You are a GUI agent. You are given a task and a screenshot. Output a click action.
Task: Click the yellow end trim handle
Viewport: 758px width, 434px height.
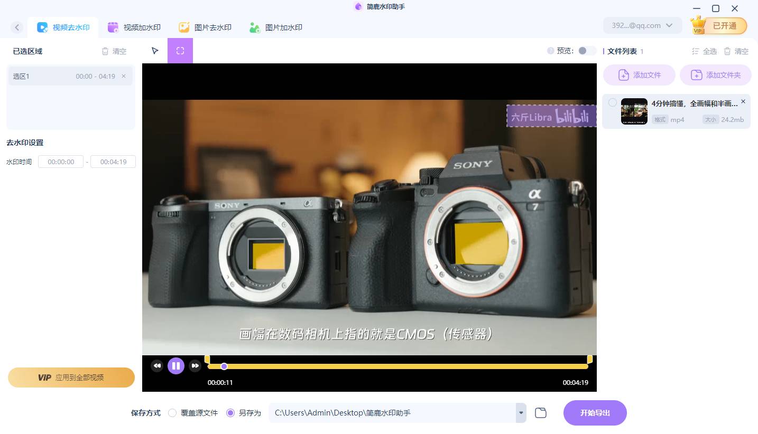590,360
